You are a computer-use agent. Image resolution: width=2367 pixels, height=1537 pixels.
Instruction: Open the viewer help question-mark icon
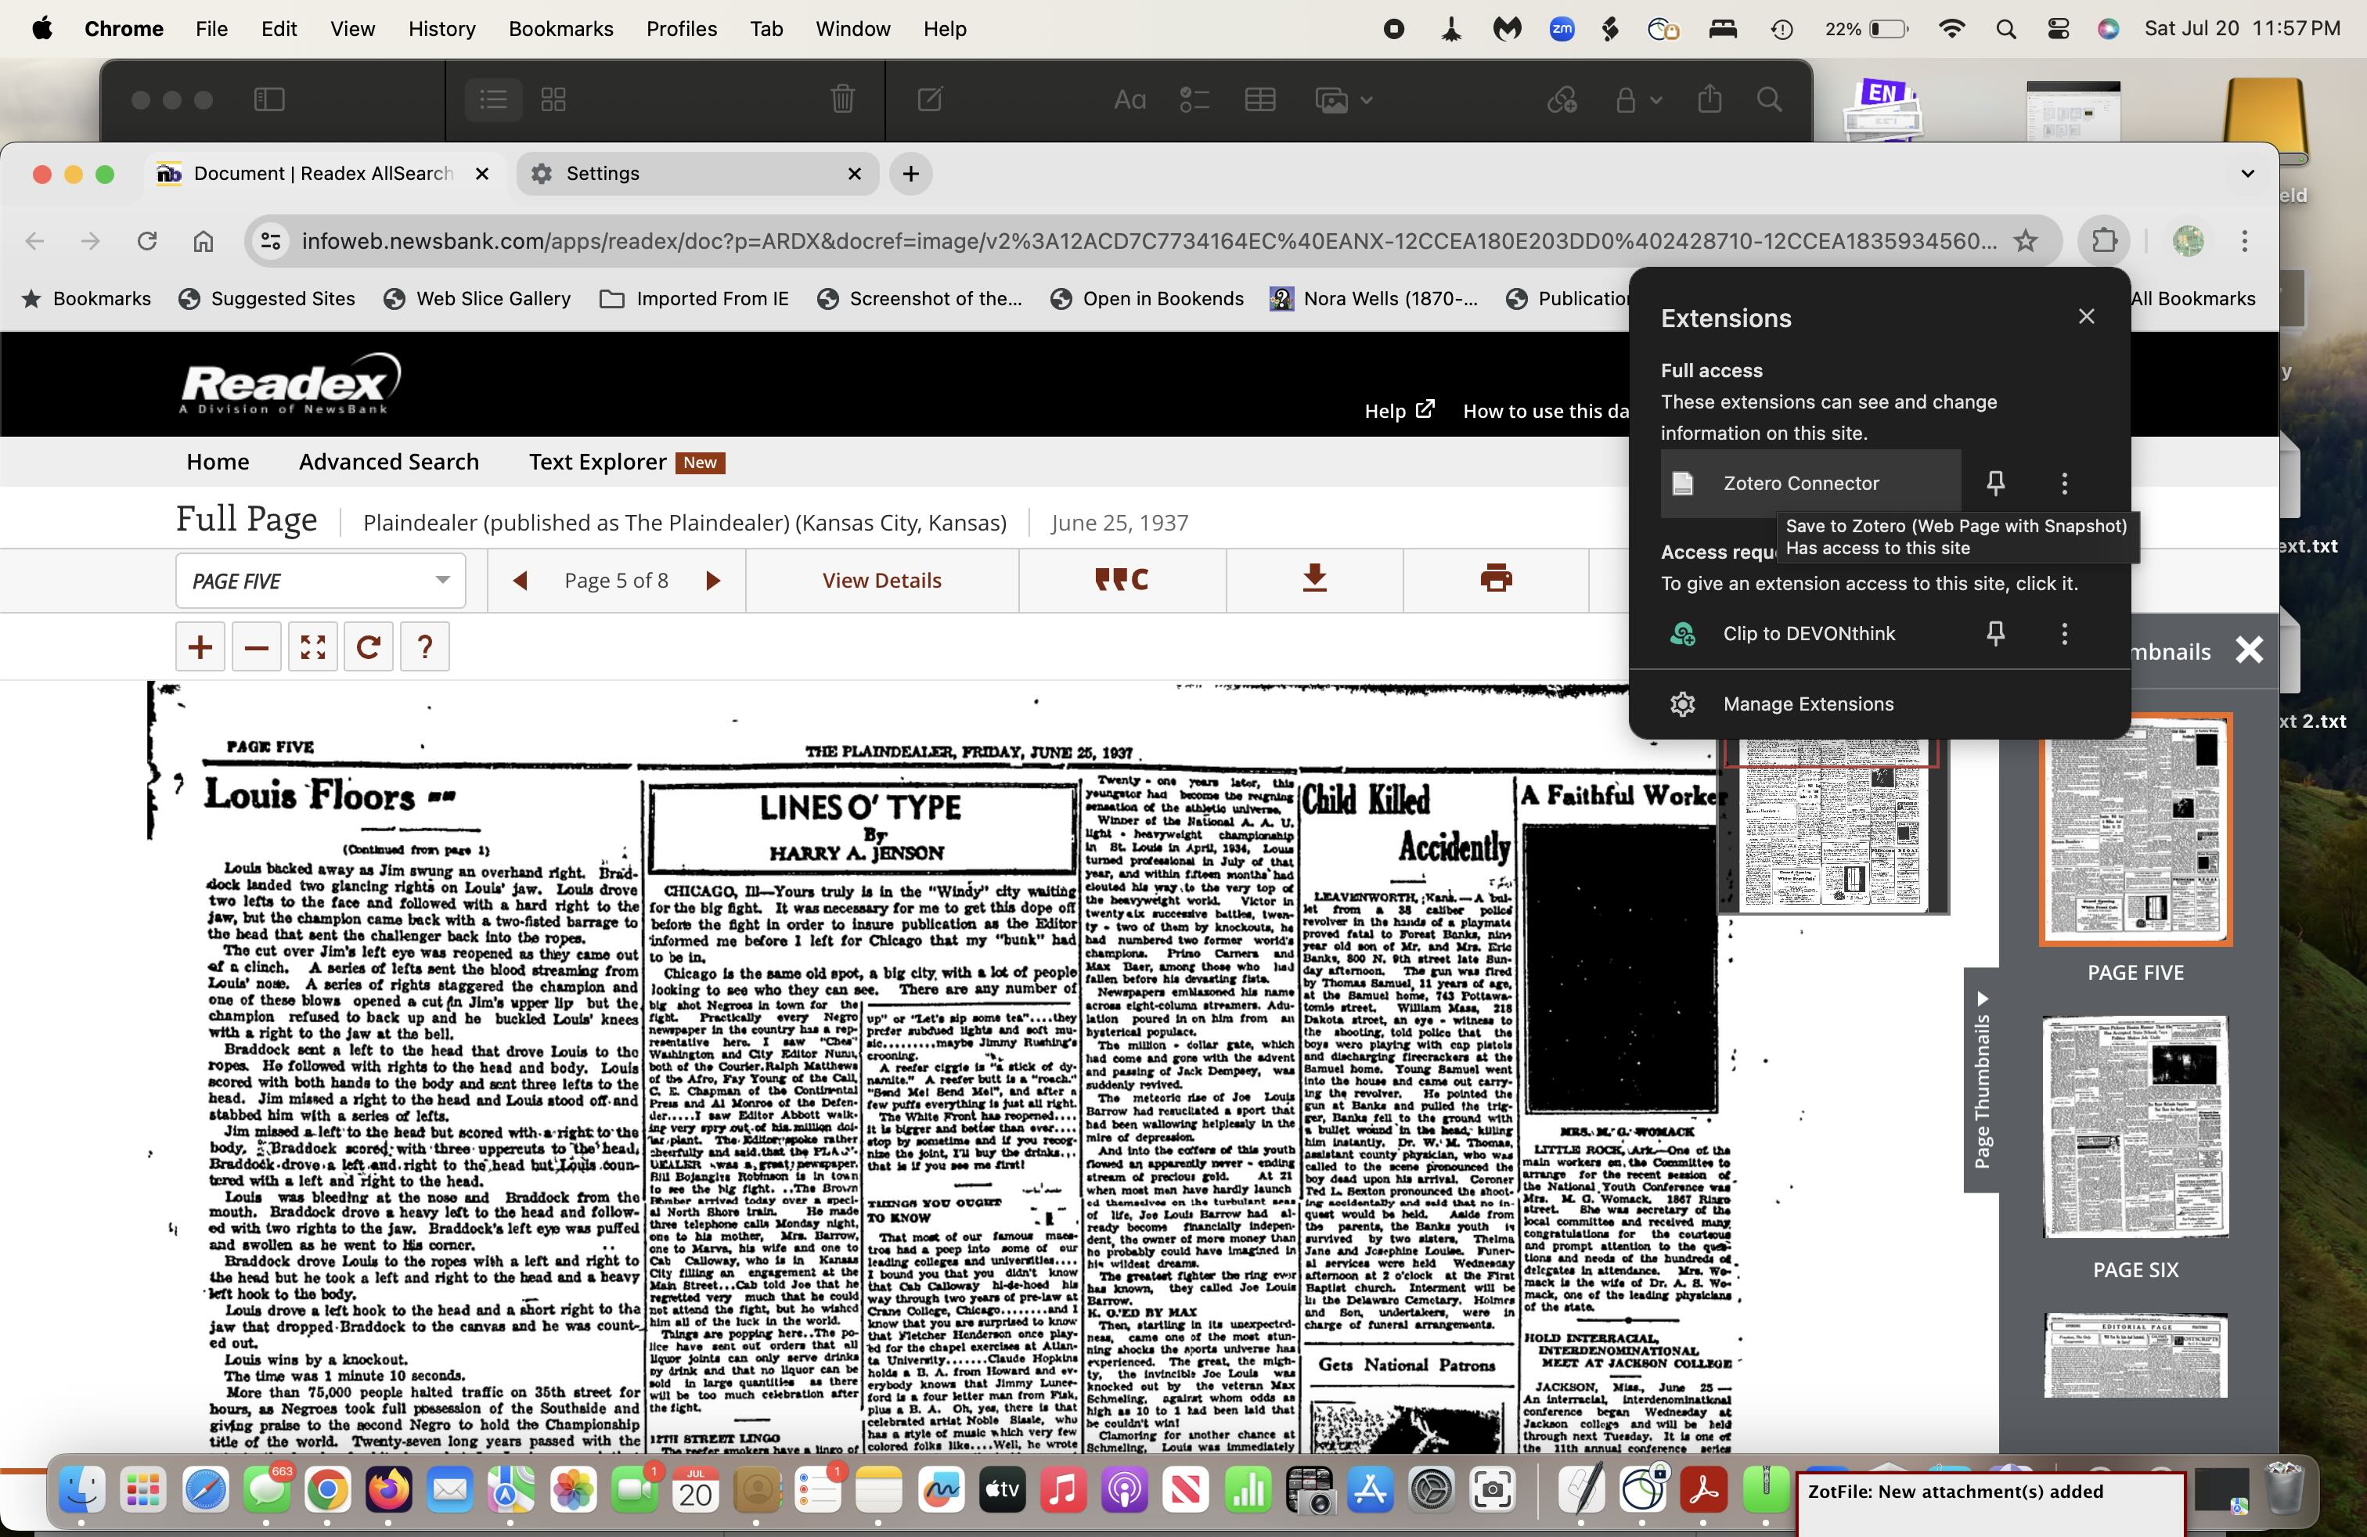click(425, 647)
